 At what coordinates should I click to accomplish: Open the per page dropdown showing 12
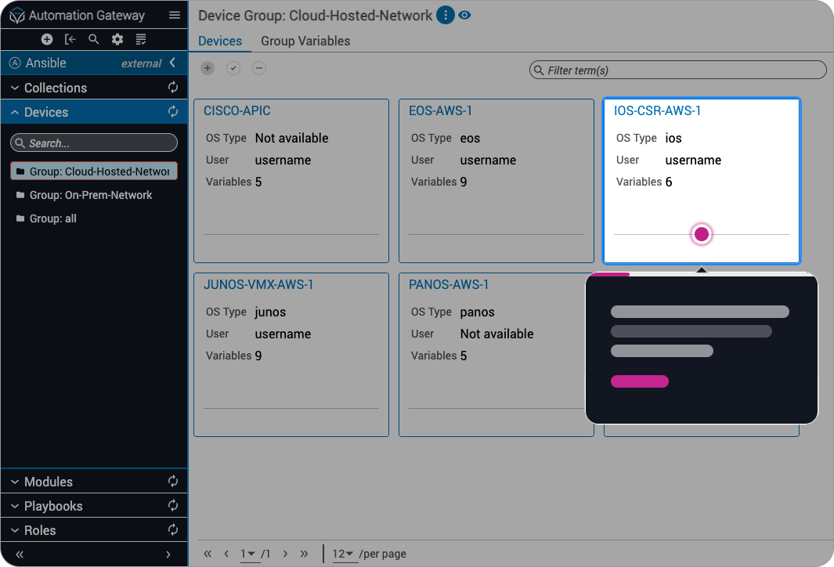(344, 554)
